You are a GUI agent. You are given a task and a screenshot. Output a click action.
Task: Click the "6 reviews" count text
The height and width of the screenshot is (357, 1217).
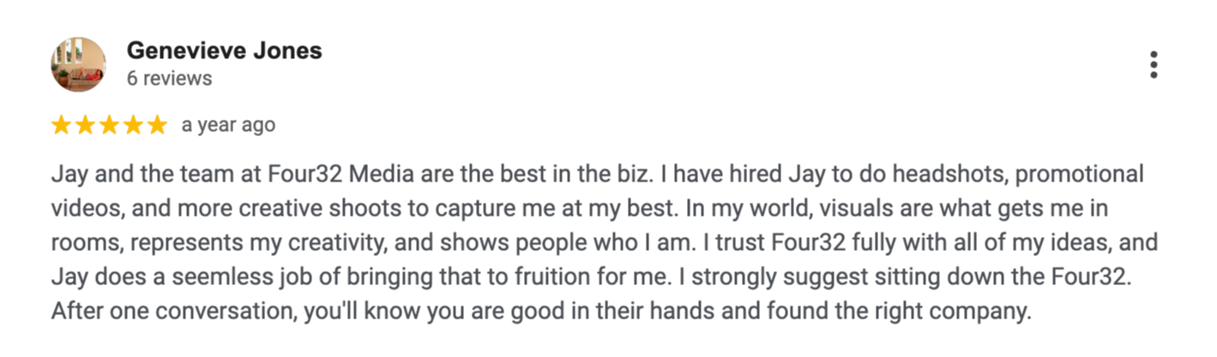169,78
